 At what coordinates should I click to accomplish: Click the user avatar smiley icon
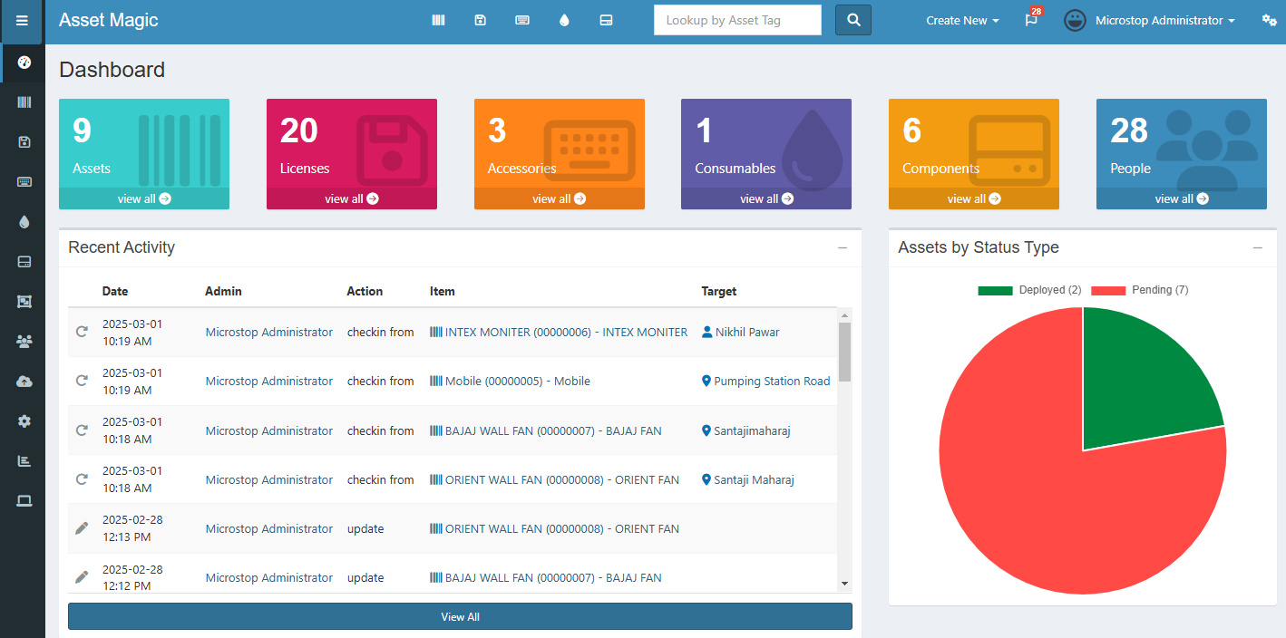click(1075, 21)
